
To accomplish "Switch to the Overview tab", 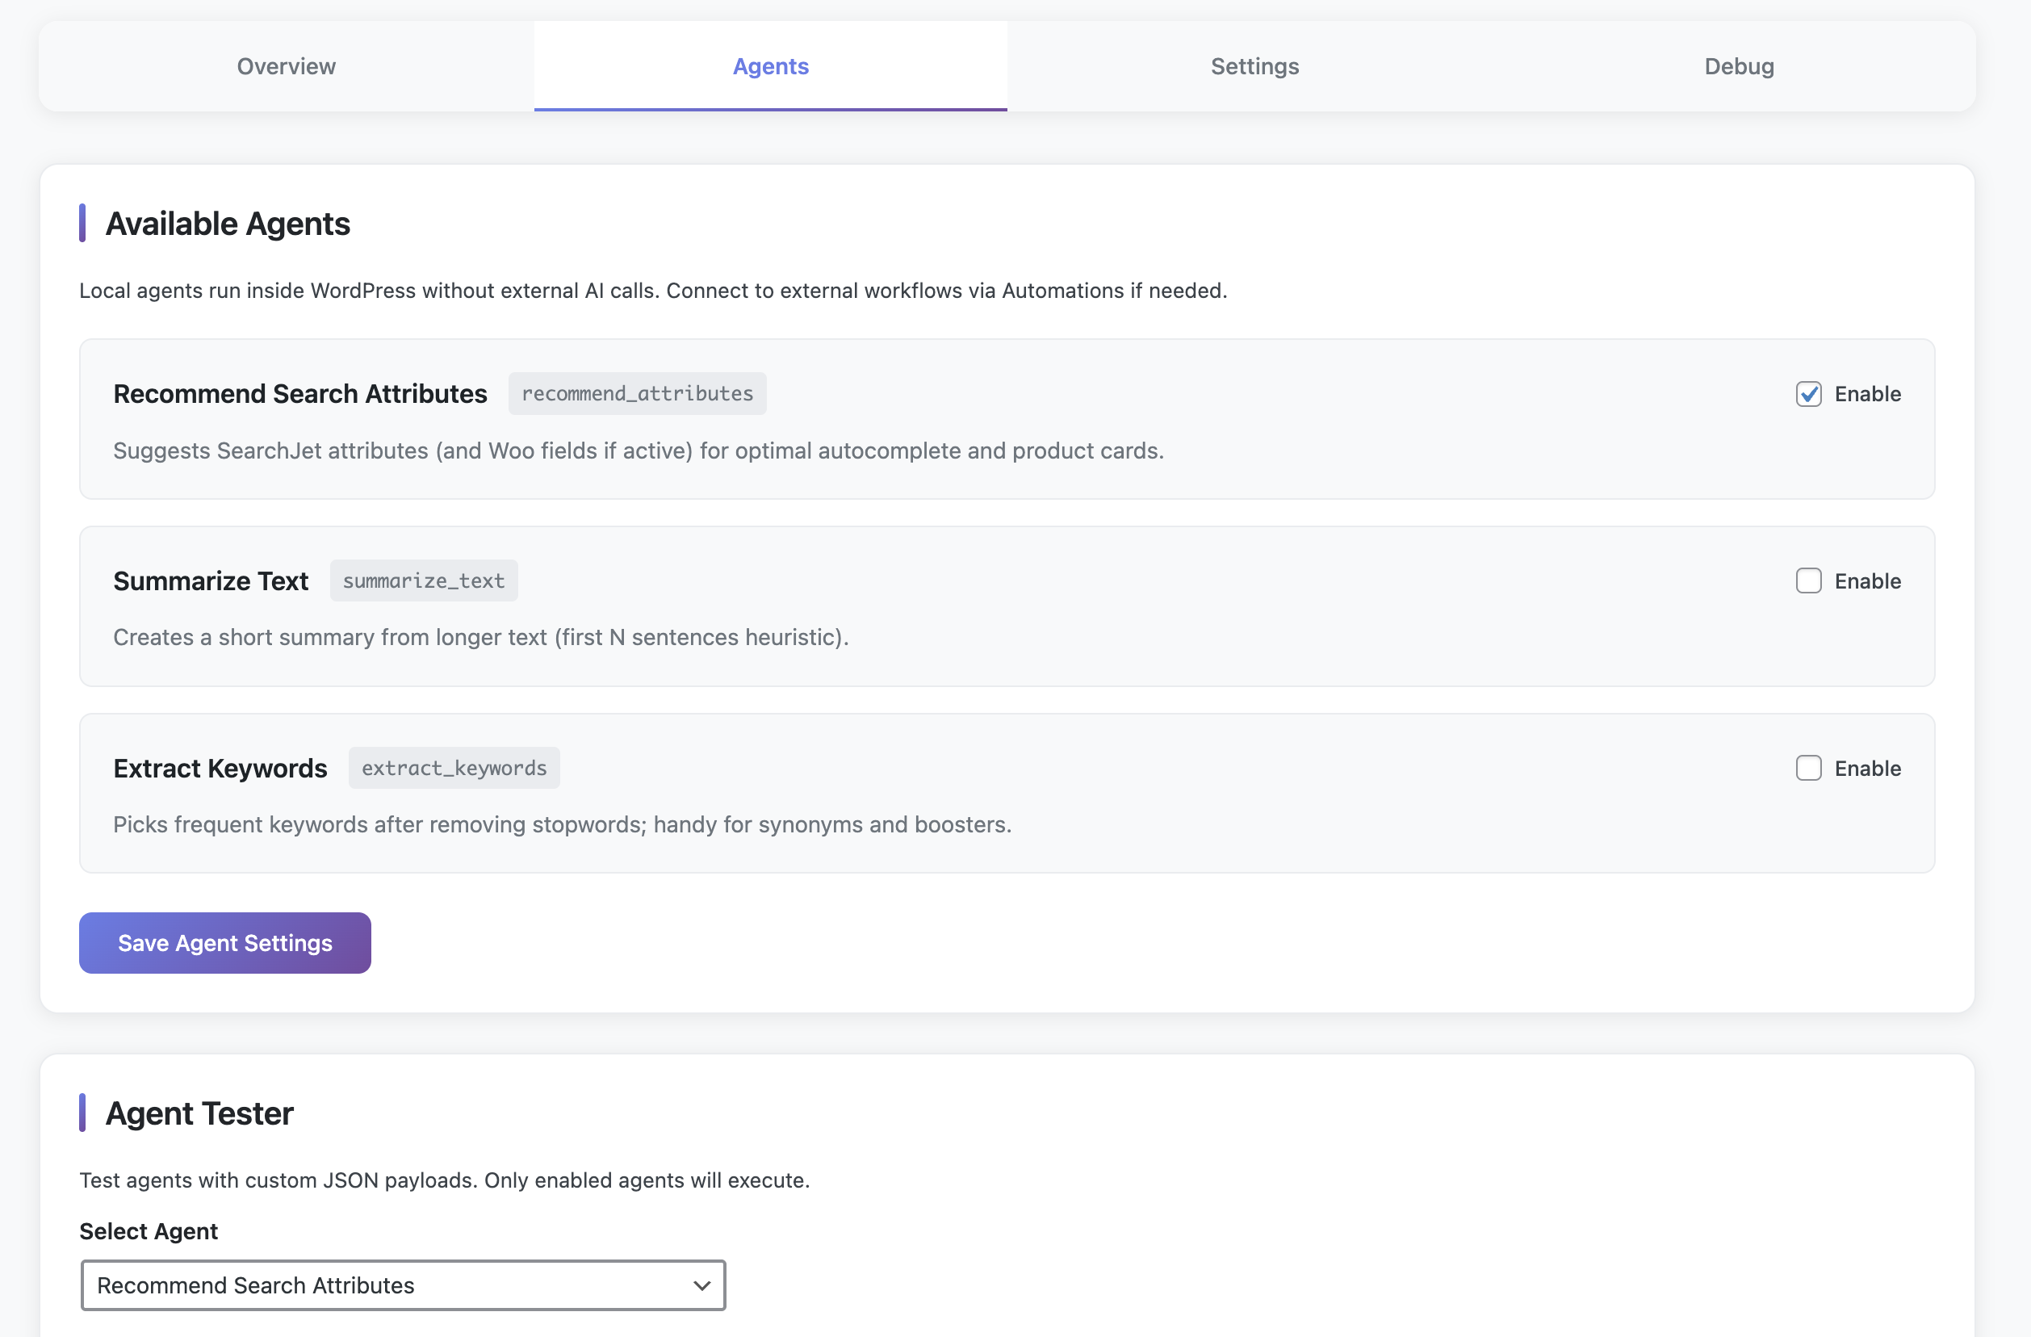I will 285,65.
